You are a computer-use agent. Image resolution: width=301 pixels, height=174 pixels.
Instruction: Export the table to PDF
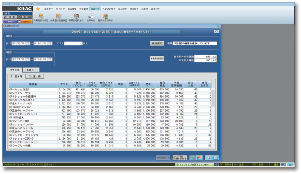200,158
